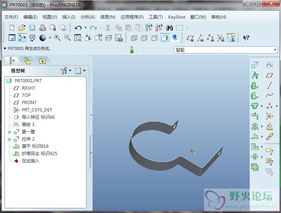This screenshot has width=281, height=213.
Task: Toggle spin center display
Action: tap(22, 38)
